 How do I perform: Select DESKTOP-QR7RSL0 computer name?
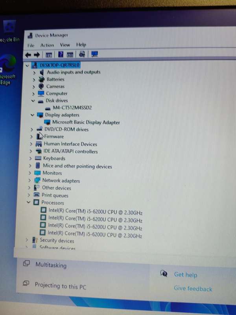pos(59,65)
